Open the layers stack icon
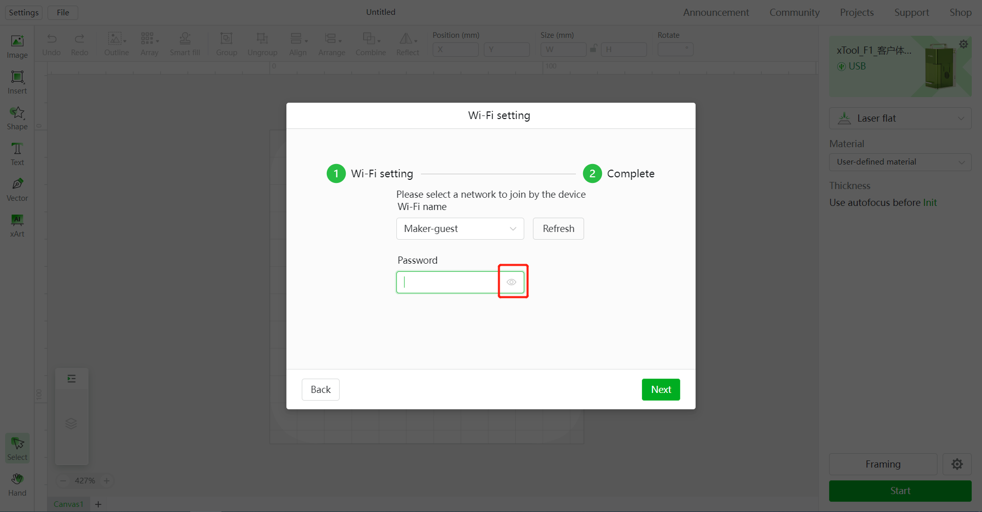The height and width of the screenshot is (512, 982). [x=71, y=424]
